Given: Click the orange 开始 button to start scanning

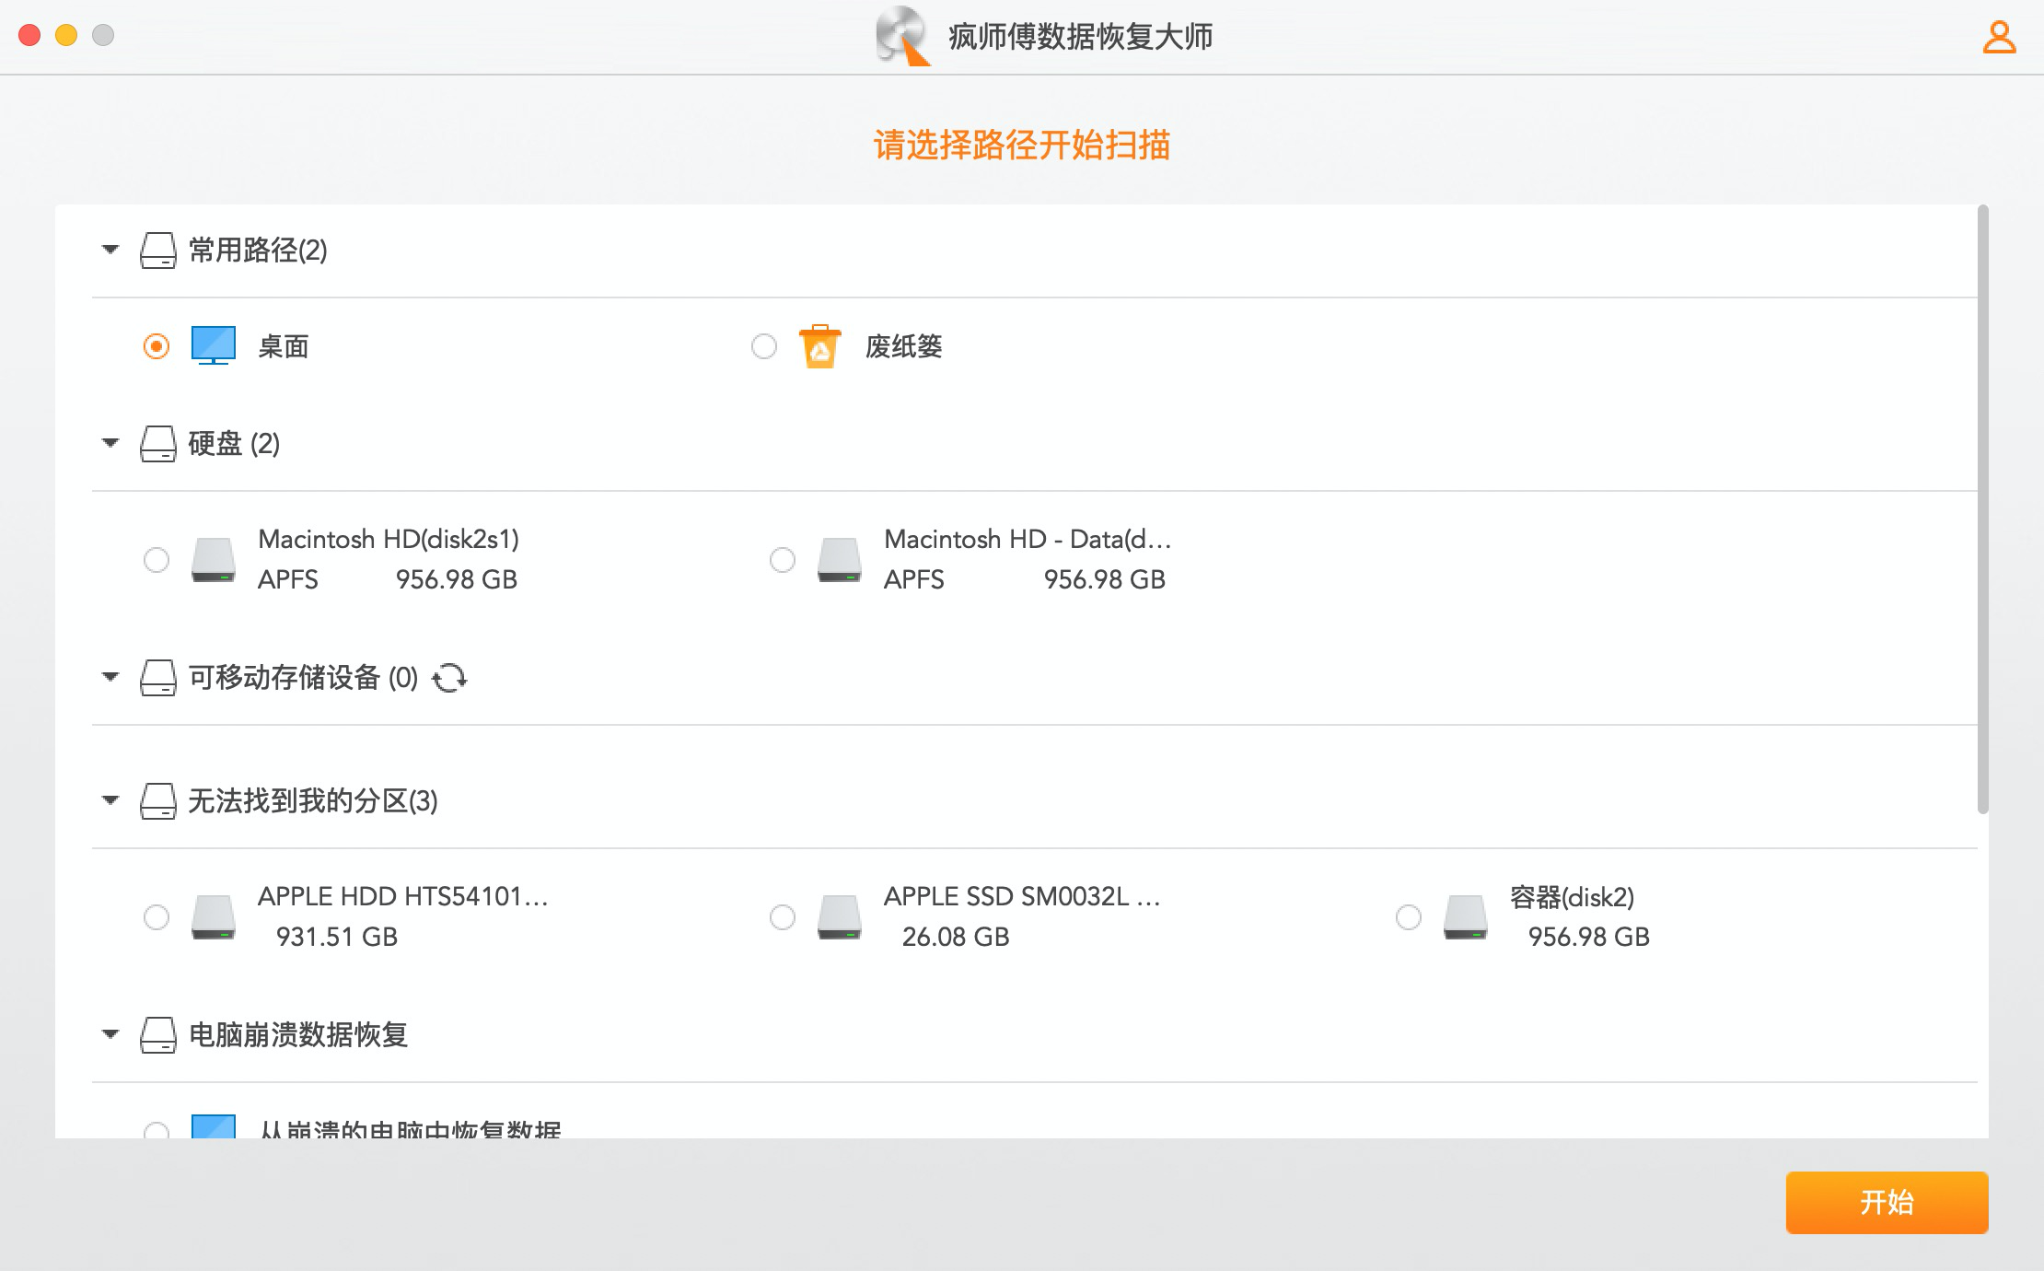Looking at the screenshot, I should click(1886, 1202).
